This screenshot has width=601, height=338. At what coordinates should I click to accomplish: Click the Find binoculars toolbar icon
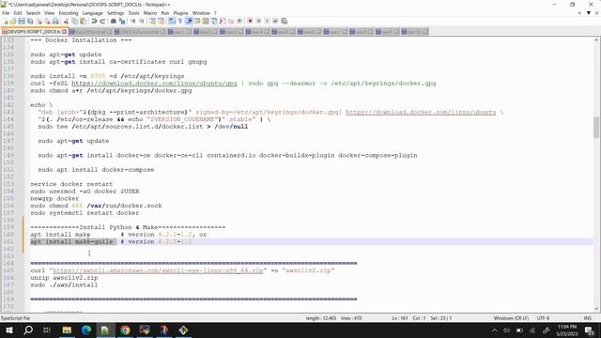click(114, 21)
